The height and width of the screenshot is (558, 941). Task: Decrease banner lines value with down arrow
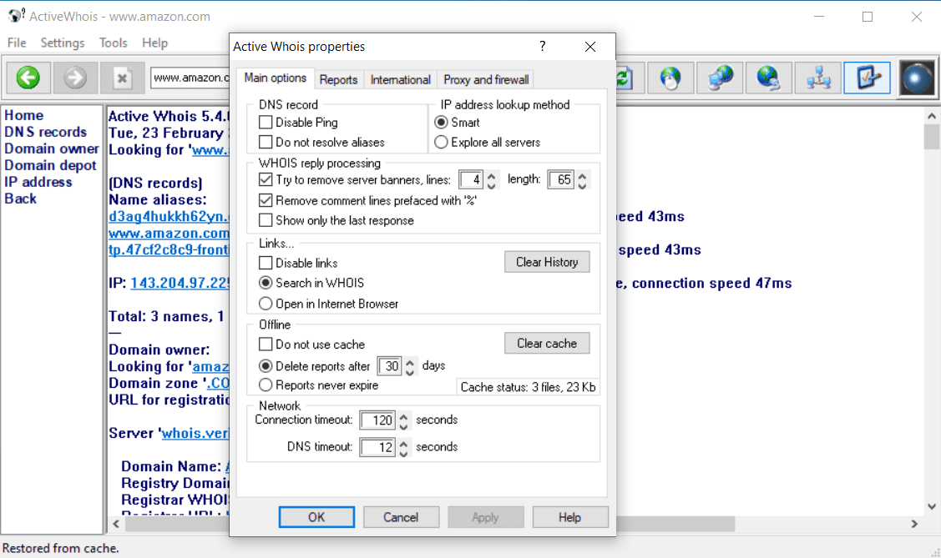point(492,185)
